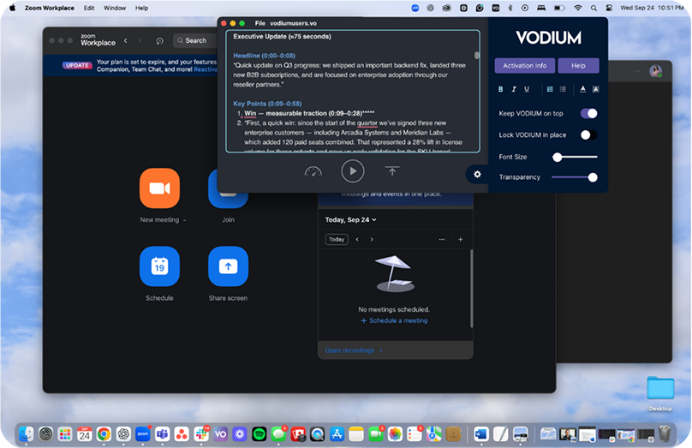
Task: Open the Schedule meeting icon in Zoom
Action: (x=159, y=266)
